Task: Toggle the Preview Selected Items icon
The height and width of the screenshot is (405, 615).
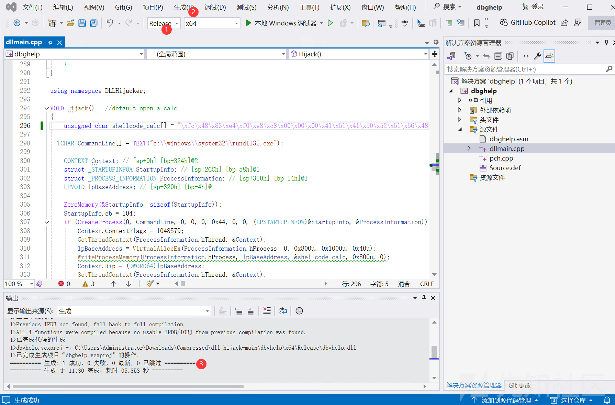Action: (x=549, y=56)
